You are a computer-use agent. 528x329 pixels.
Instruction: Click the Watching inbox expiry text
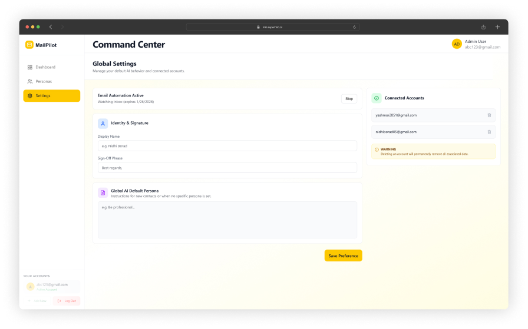click(126, 102)
